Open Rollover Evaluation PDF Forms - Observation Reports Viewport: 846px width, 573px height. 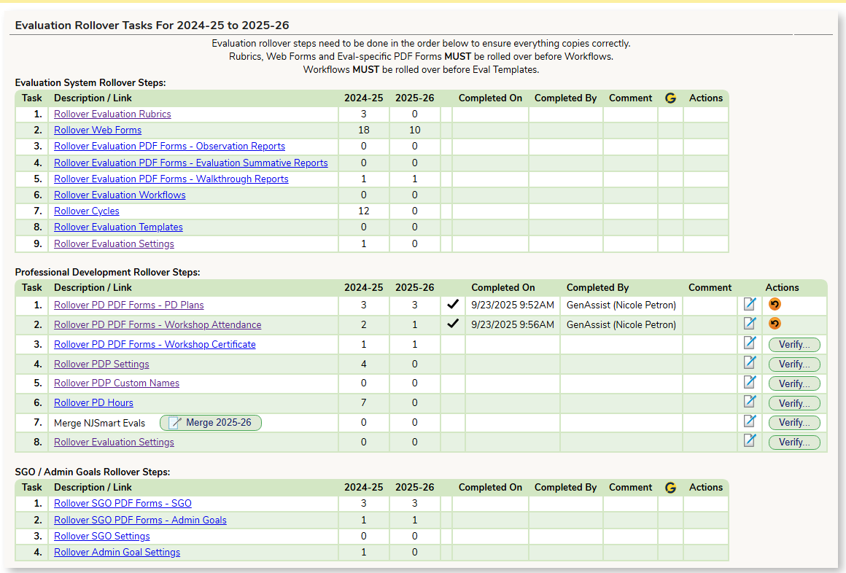coord(169,147)
